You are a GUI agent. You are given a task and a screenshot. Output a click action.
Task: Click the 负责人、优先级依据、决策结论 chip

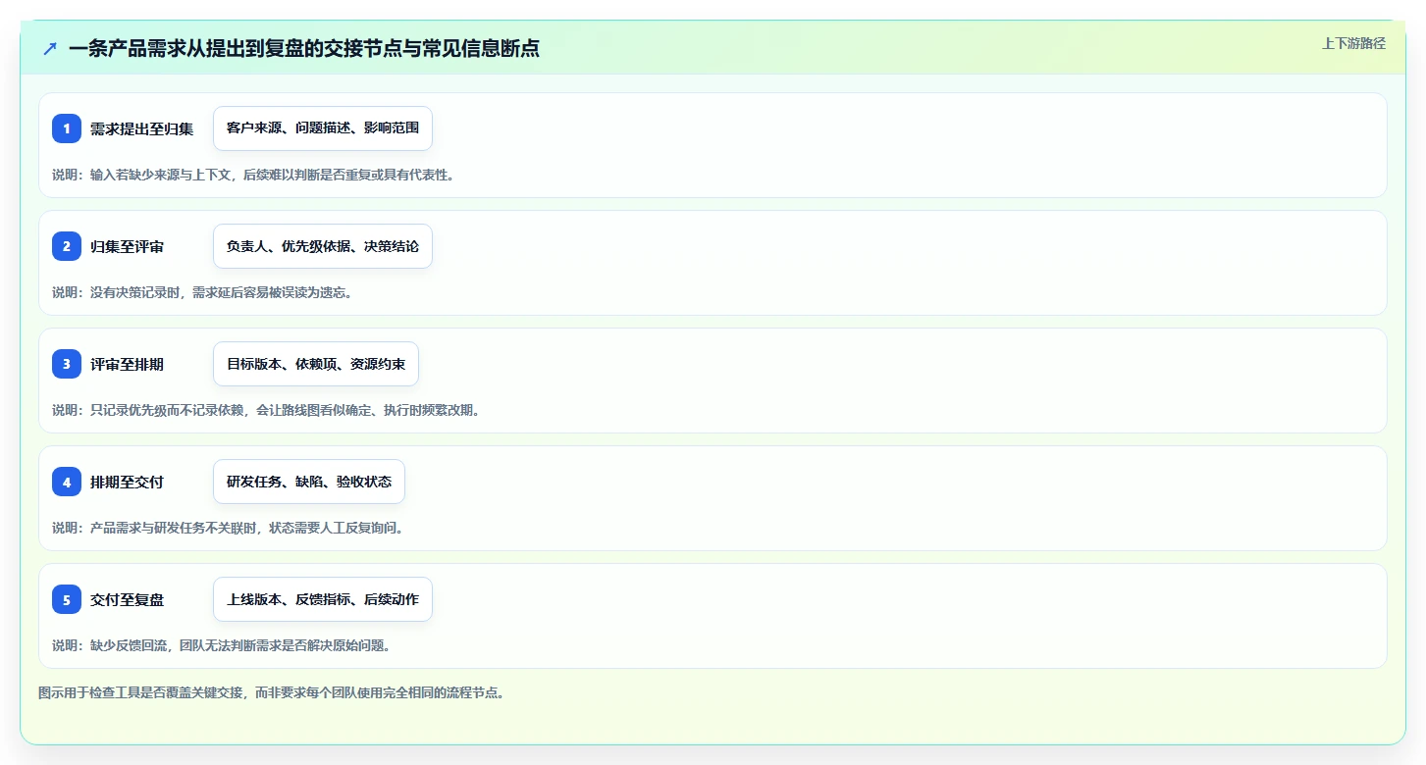[323, 246]
